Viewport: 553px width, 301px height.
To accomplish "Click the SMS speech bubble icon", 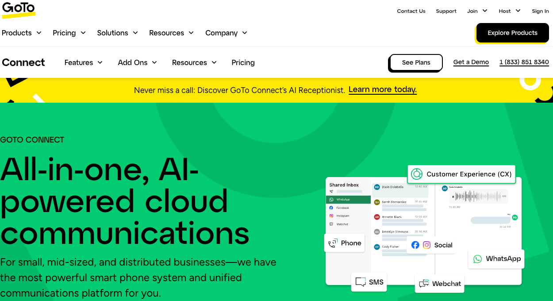I will (361, 282).
